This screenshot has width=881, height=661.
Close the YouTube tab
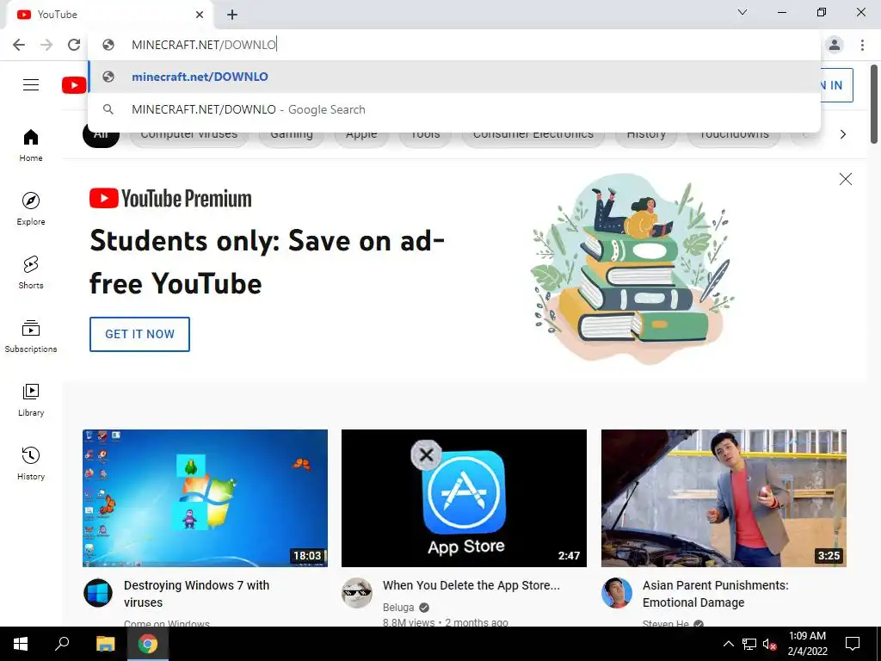point(200,15)
